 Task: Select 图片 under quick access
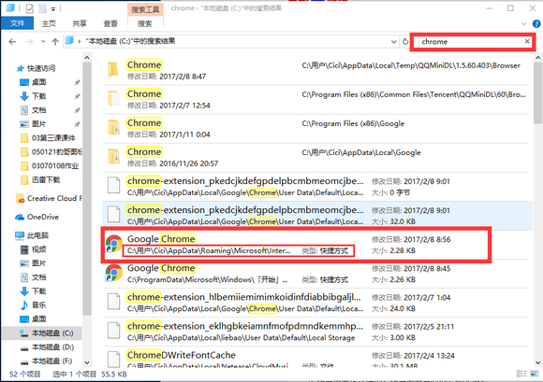coord(38,124)
